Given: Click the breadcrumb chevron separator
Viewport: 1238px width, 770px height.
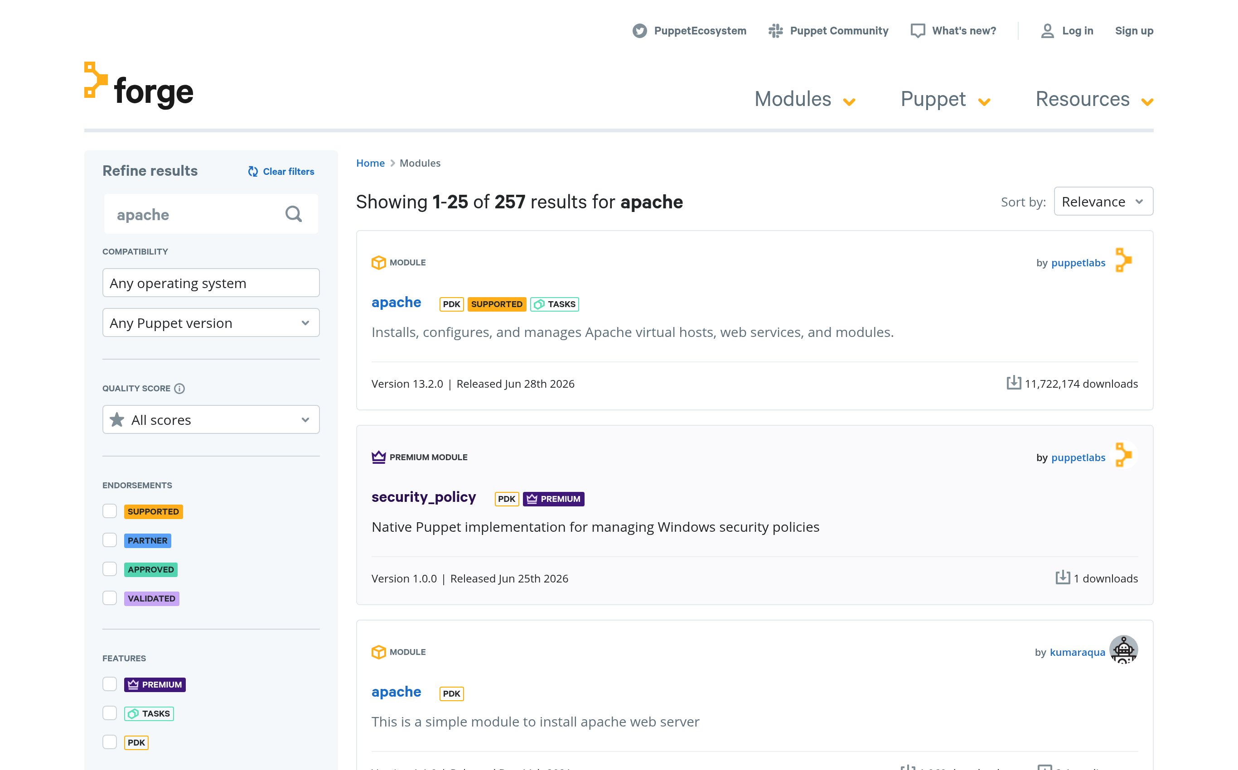Looking at the screenshot, I should click(392, 163).
